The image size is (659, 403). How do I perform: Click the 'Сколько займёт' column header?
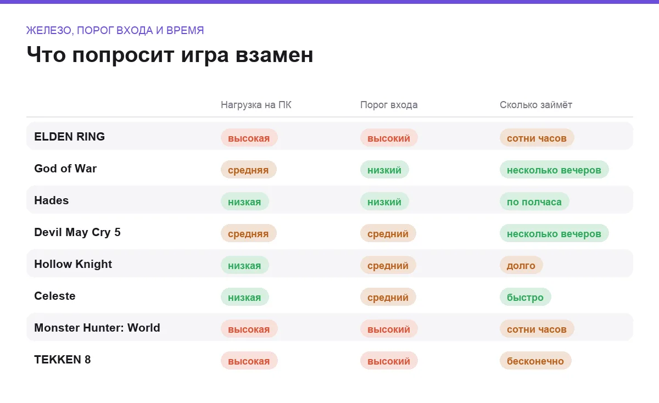[536, 105]
